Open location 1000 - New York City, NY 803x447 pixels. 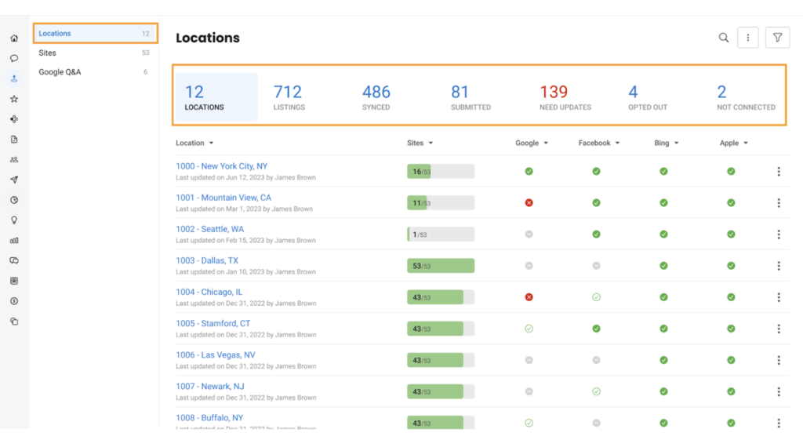click(222, 166)
